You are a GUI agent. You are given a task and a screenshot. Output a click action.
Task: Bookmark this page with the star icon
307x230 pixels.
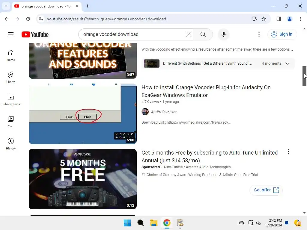click(264, 19)
